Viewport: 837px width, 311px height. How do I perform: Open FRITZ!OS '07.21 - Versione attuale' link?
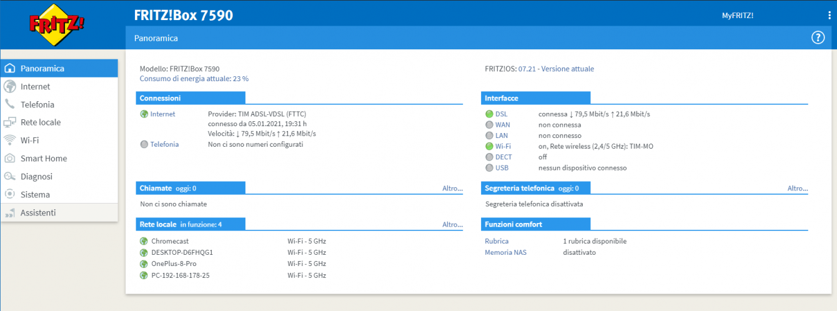point(556,69)
